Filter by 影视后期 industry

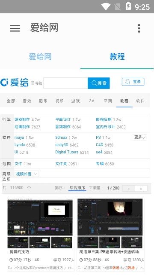(104, 119)
